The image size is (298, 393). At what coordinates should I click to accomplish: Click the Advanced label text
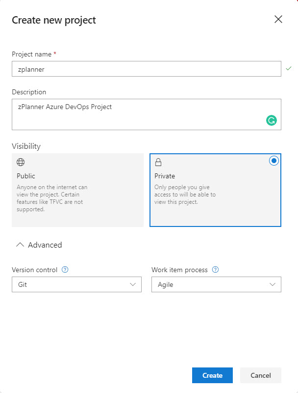click(x=45, y=245)
